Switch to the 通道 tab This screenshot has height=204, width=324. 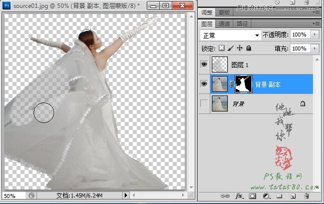pyautogui.click(x=224, y=24)
